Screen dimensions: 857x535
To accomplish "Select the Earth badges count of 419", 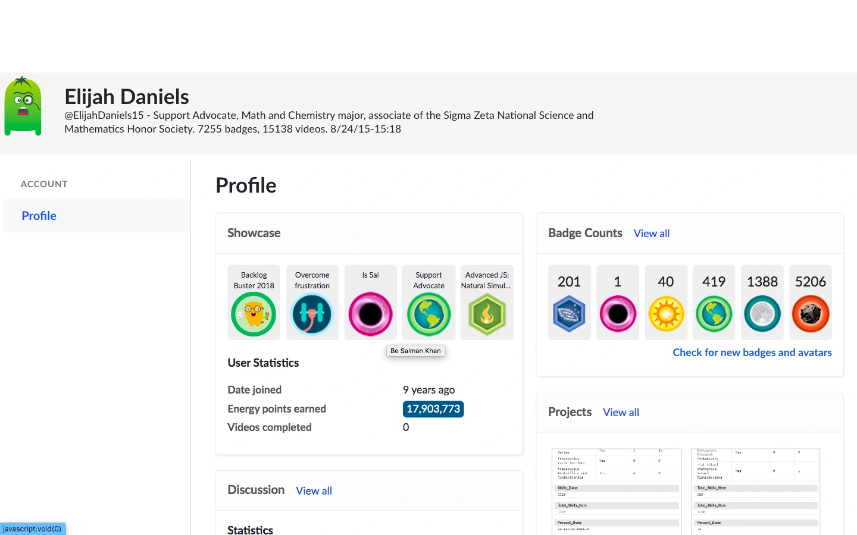I will point(714,303).
